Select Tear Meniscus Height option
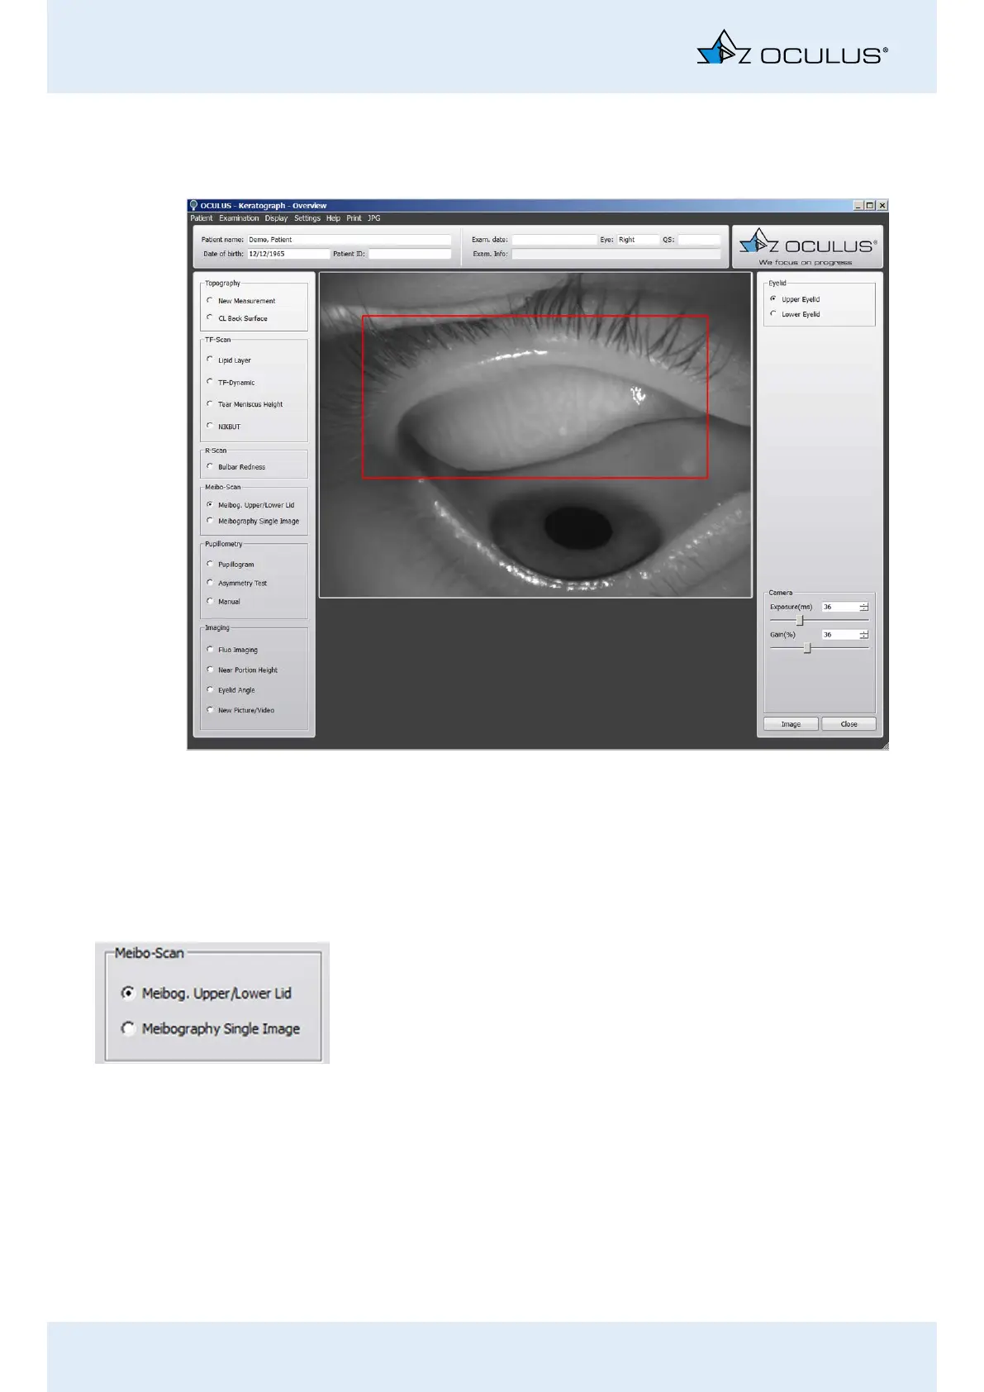984x1392 pixels. click(210, 403)
